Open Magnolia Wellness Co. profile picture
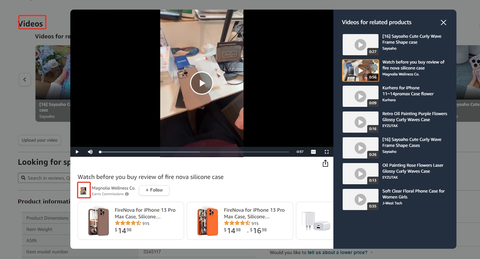This screenshot has height=259, width=480. click(84, 191)
